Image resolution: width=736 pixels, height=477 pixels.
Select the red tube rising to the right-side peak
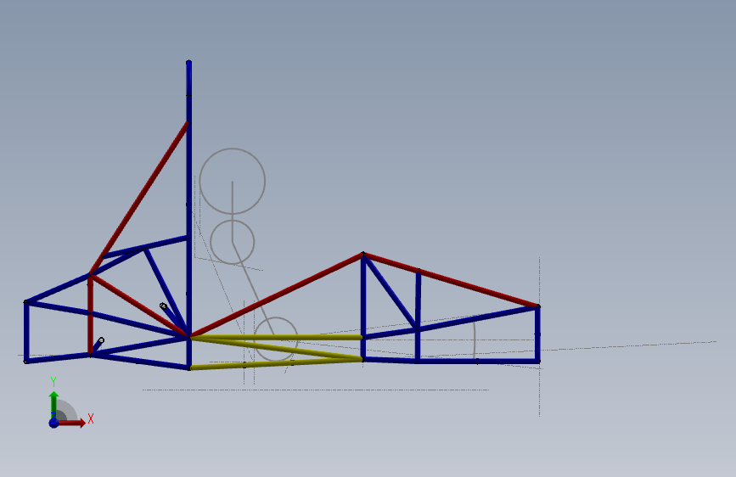pyautogui.click(x=276, y=295)
